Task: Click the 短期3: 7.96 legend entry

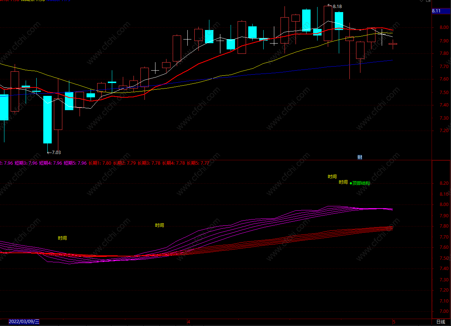Action: pyautogui.click(x=26, y=163)
